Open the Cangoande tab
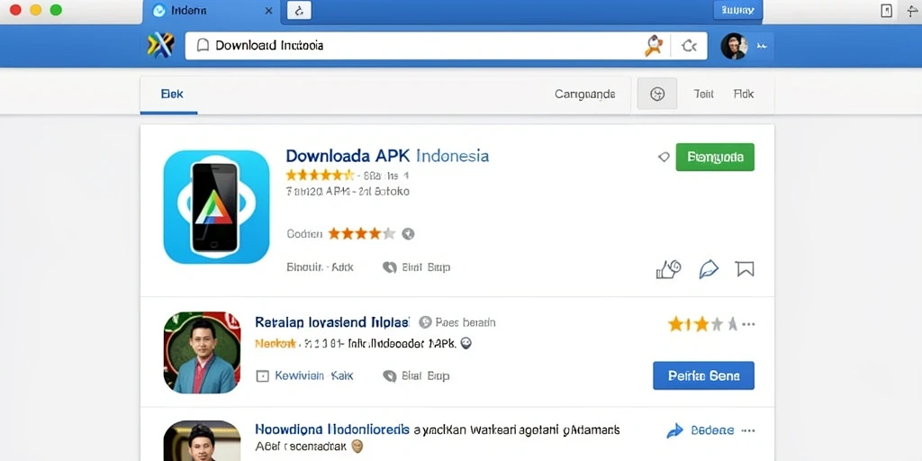This screenshot has width=922, height=461. pyautogui.click(x=584, y=94)
